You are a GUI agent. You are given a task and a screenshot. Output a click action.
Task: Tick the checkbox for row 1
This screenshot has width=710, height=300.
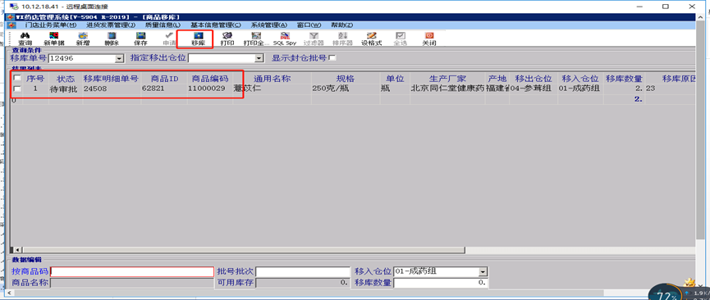pos(17,89)
